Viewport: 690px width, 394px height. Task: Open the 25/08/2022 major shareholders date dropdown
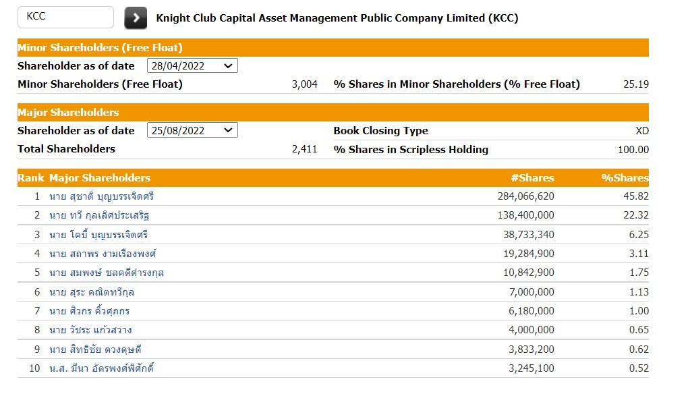pyautogui.click(x=192, y=130)
